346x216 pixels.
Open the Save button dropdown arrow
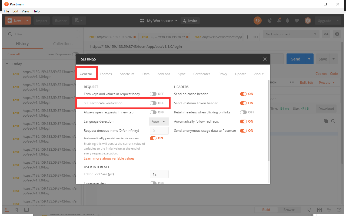(334, 59)
